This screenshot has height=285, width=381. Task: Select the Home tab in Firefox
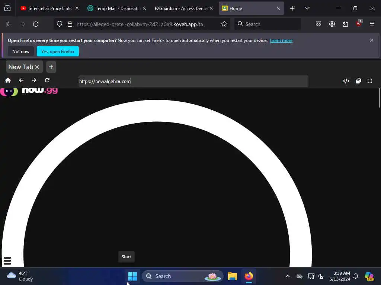click(251, 8)
